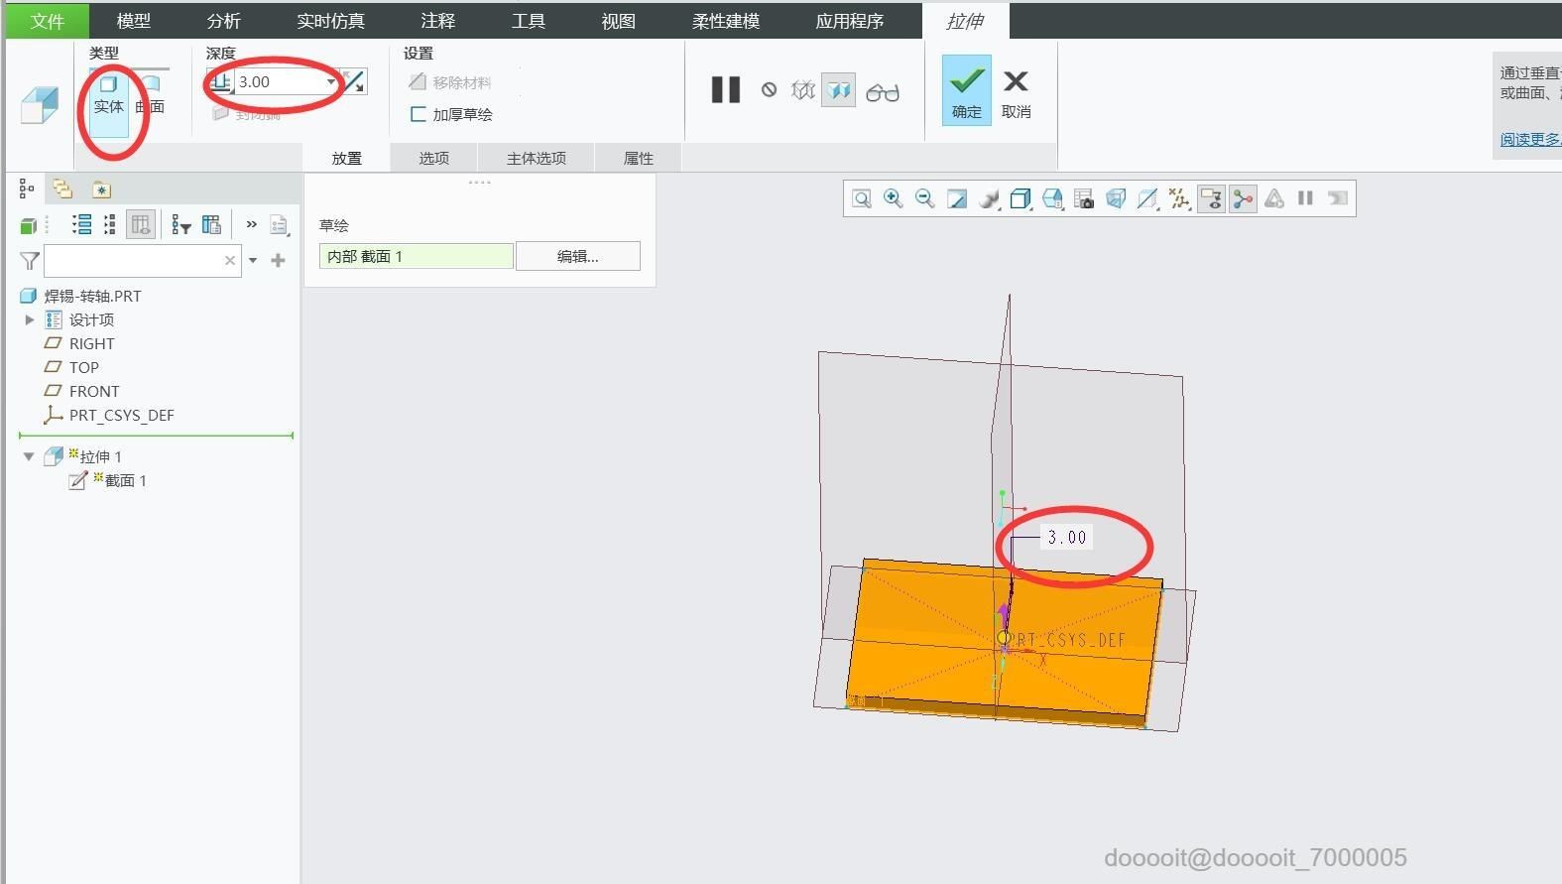Click the zoom in magnifier icon
Viewport: 1562px width, 884px height.
tap(893, 198)
